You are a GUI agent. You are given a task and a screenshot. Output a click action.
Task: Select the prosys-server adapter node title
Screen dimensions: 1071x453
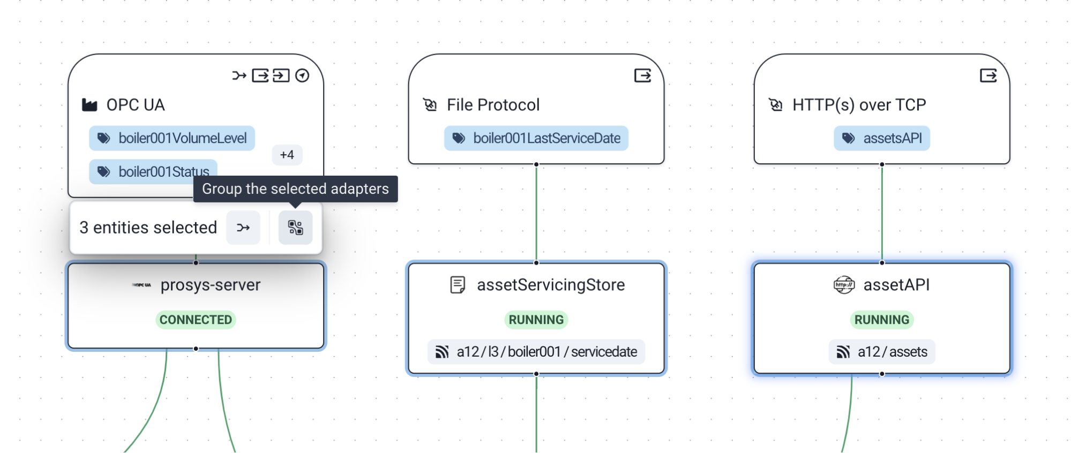pos(210,285)
